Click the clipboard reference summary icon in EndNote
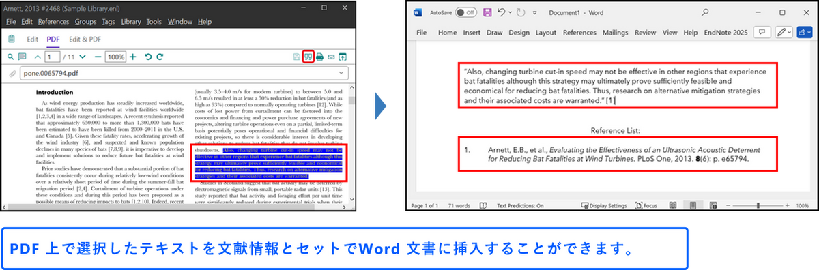The width and height of the screenshot is (819, 270). point(12,40)
